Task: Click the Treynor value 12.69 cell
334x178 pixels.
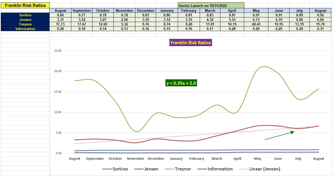Action: 103,24
